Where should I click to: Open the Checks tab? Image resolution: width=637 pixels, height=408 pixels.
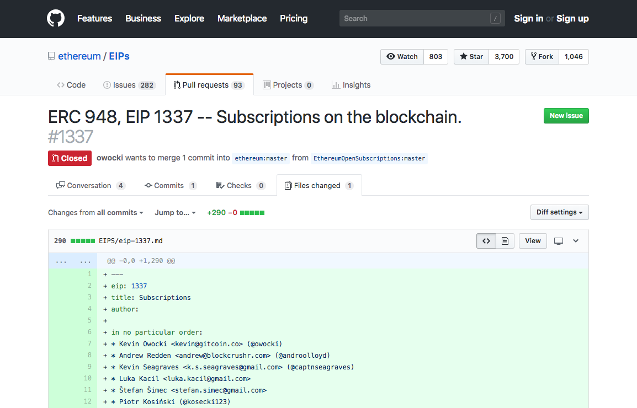(241, 185)
